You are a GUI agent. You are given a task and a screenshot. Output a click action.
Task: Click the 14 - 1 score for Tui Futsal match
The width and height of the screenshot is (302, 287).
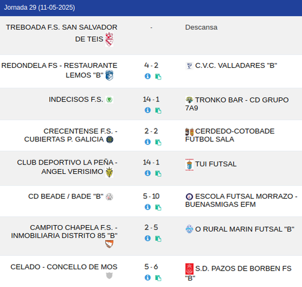pos(151,163)
